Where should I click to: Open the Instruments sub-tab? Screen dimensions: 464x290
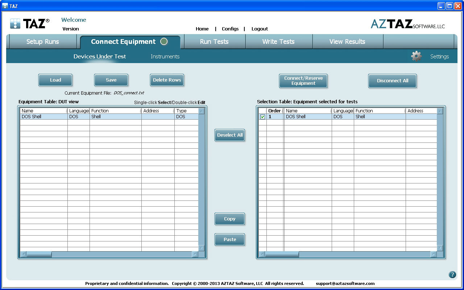pos(165,57)
